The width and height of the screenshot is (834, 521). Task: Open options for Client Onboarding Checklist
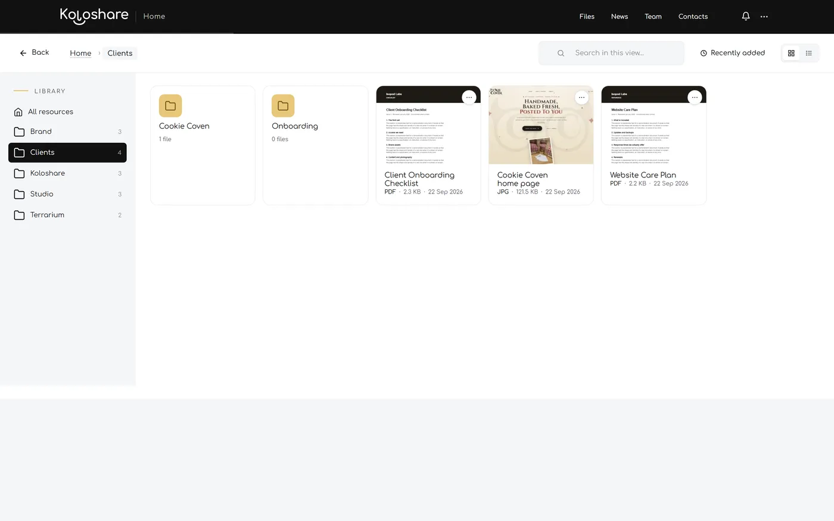tap(469, 97)
